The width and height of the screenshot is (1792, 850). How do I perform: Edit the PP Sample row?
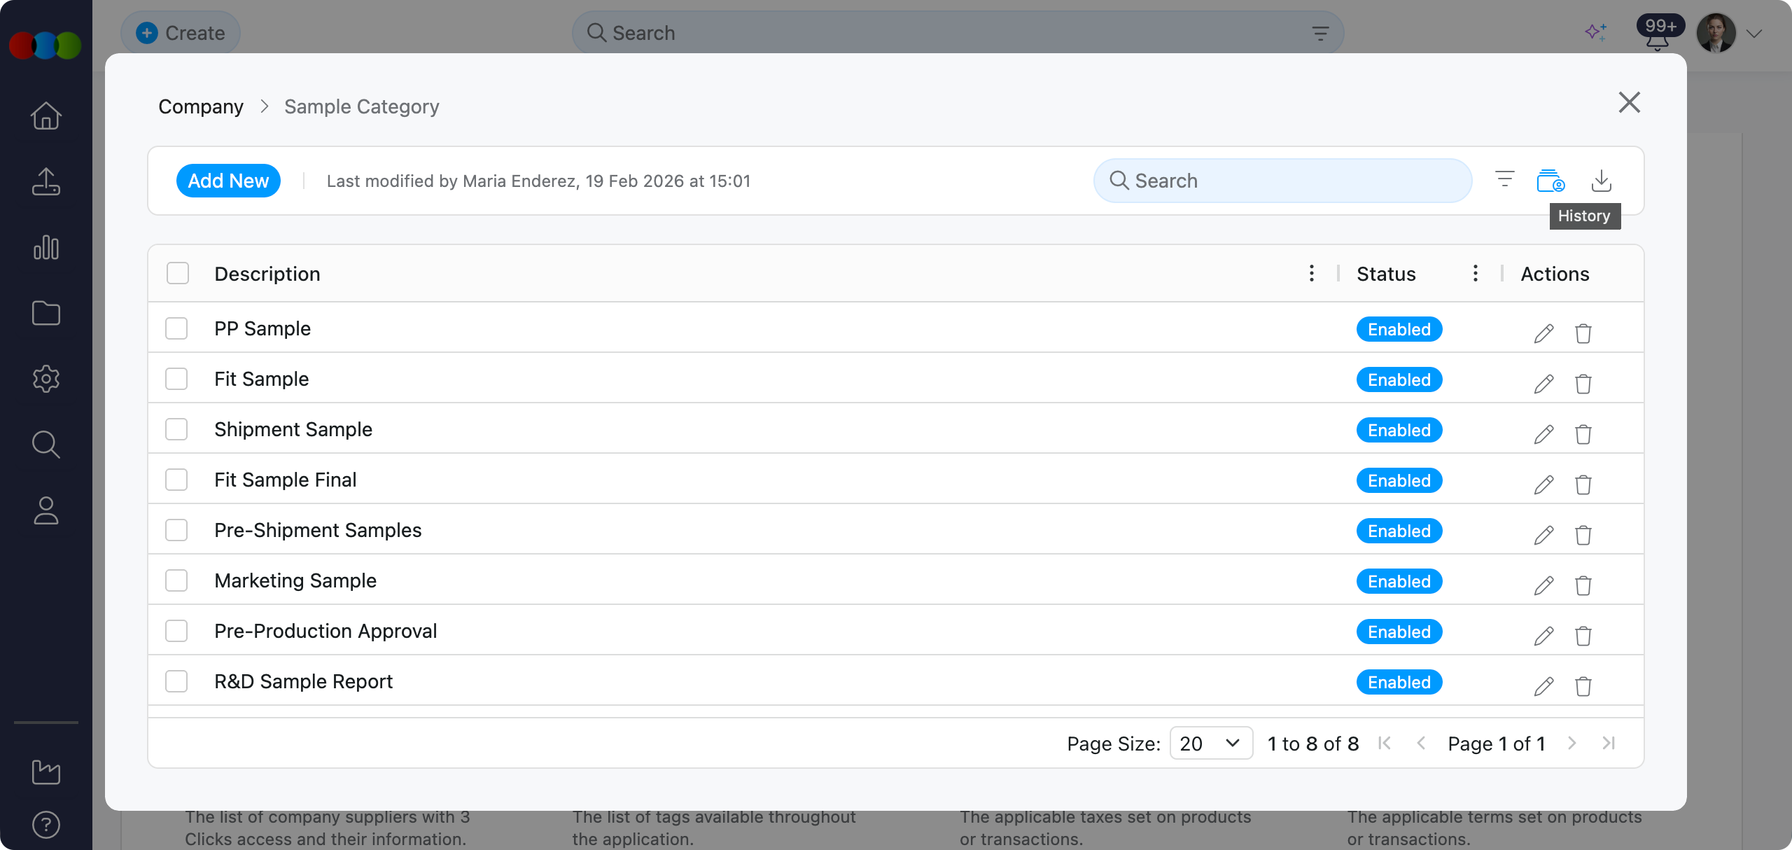point(1543,333)
